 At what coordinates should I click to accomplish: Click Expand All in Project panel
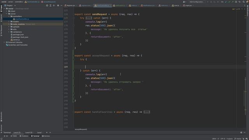coord(51,5)
